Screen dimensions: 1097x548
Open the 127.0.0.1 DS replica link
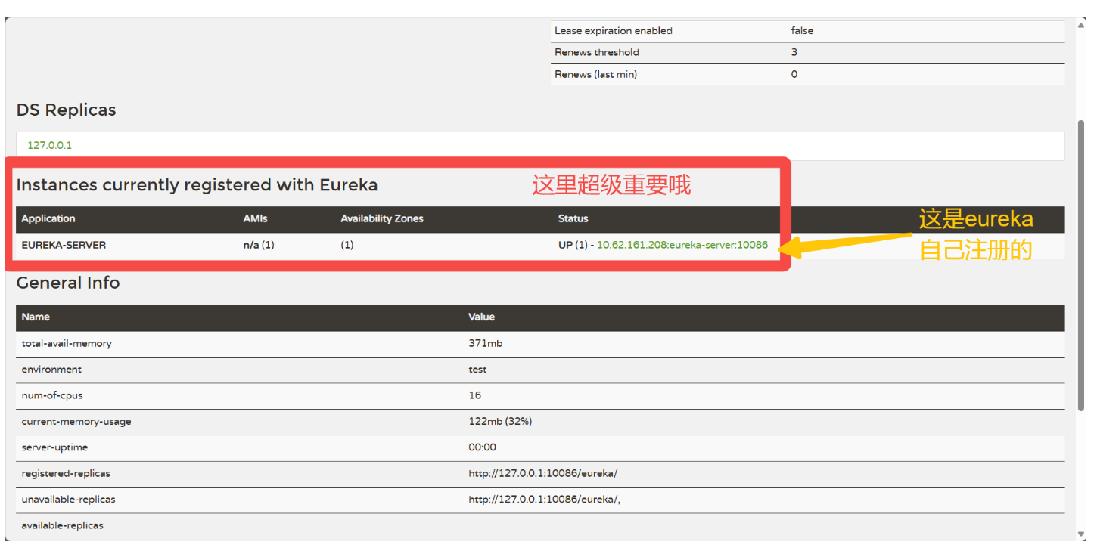click(x=50, y=145)
